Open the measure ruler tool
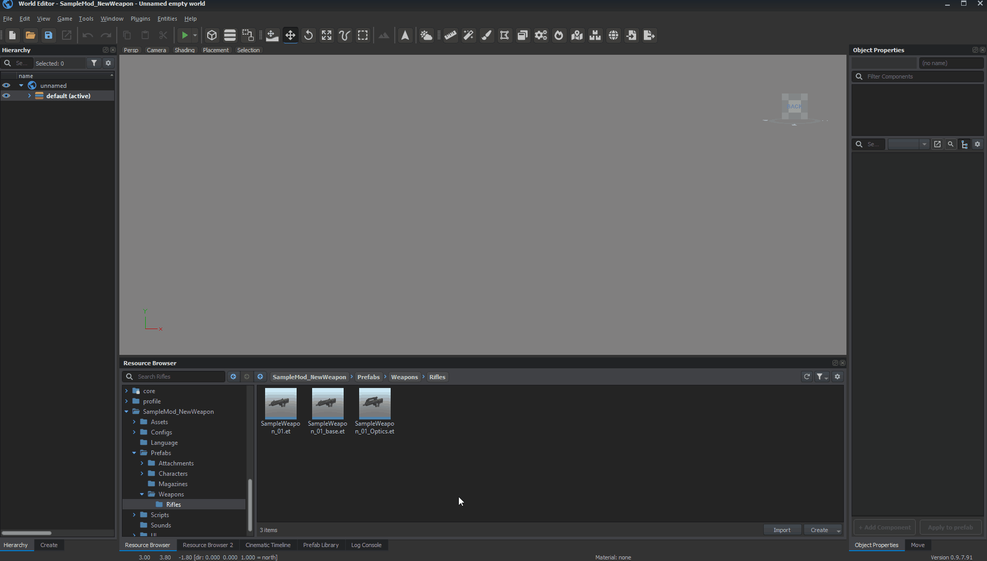This screenshot has height=561, width=987. [451, 36]
